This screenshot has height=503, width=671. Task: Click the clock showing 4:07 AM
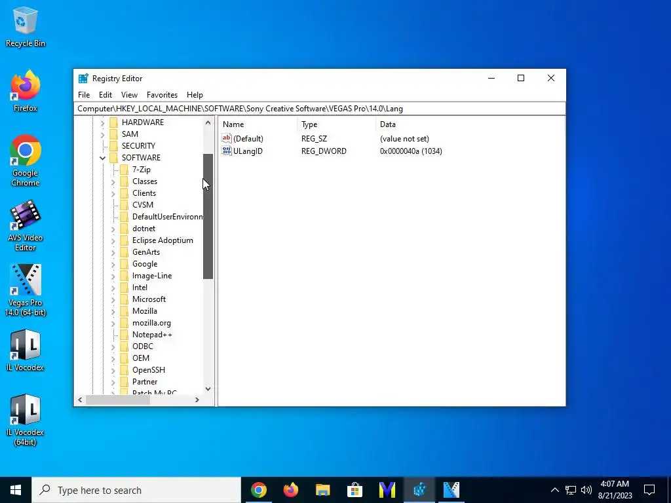[615, 484]
